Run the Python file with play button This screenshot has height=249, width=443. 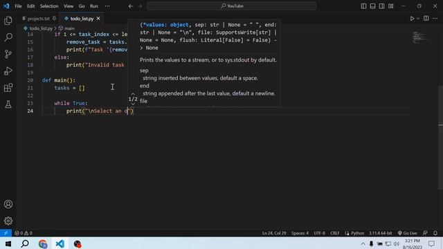click(413, 19)
